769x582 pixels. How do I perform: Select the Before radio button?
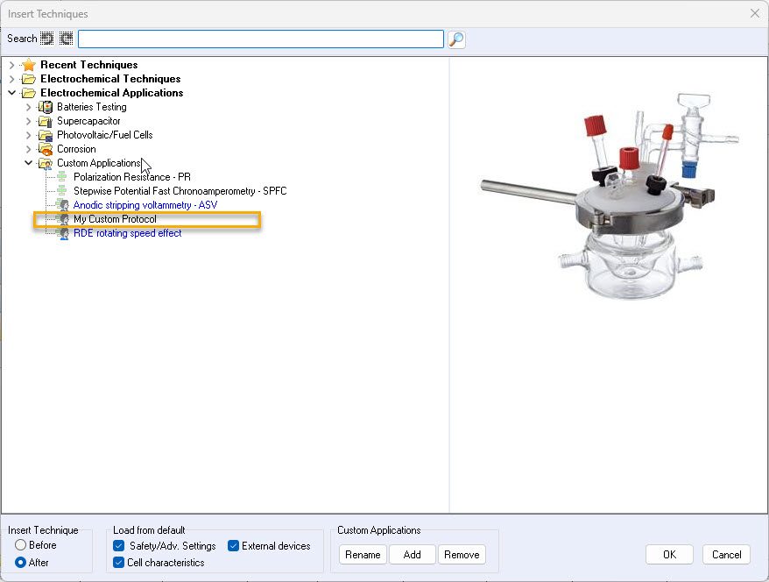20,545
